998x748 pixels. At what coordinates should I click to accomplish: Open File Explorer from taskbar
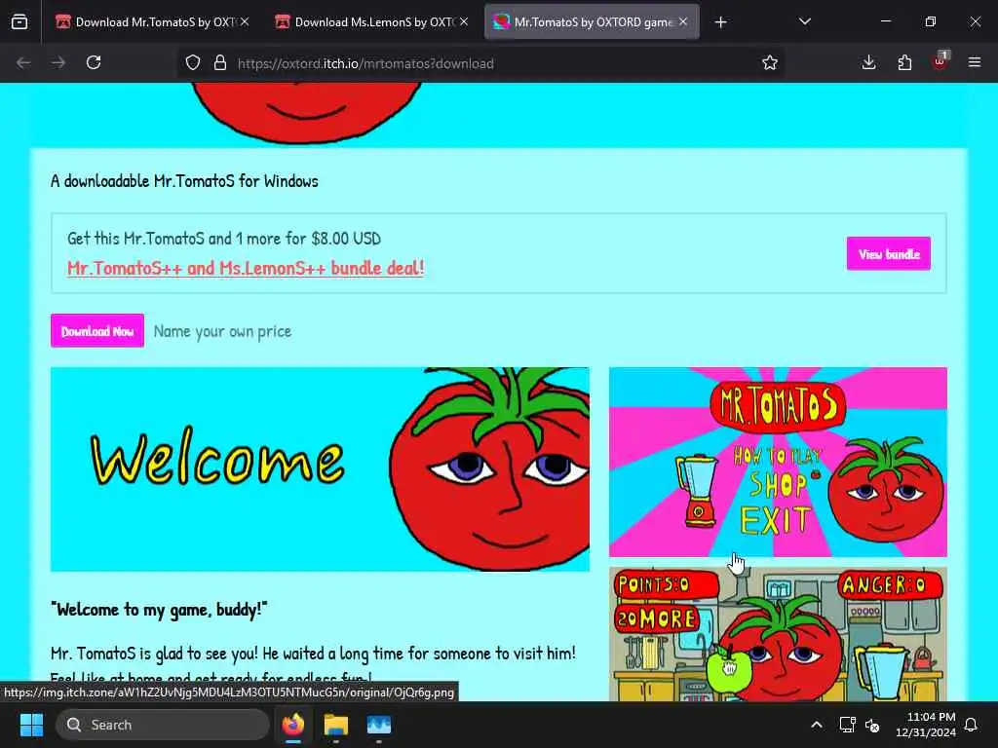[336, 725]
